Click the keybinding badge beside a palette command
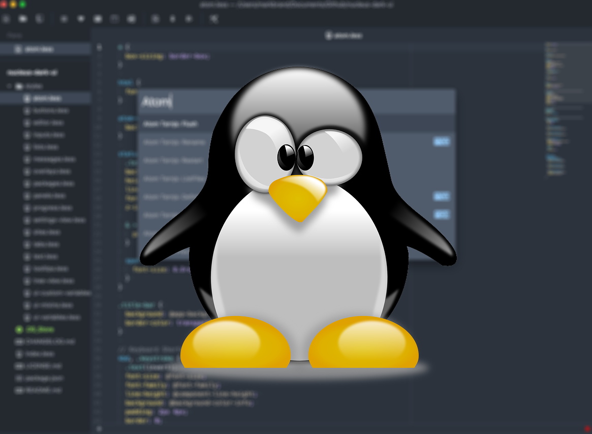The height and width of the screenshot is (434, 592). [x=441, y=142]
